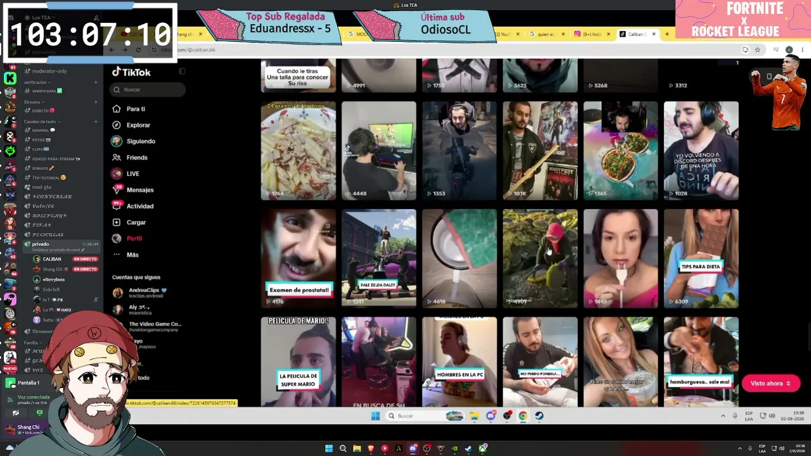Screen dimensions: 811x456
Task: Open Steam from the lower taskbar
Action: tap(468, 449)
